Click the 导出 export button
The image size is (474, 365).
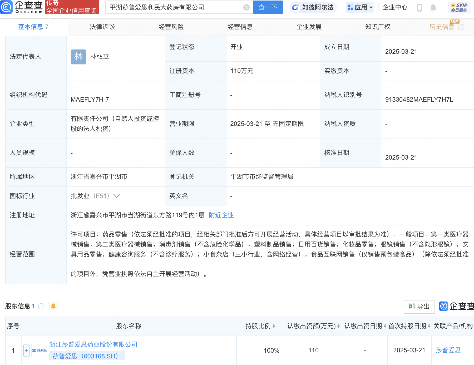click(419, 307)
